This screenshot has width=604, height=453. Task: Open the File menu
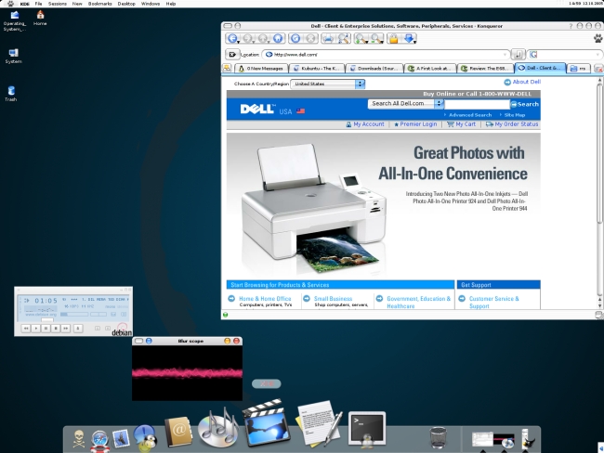coord(38,4)
